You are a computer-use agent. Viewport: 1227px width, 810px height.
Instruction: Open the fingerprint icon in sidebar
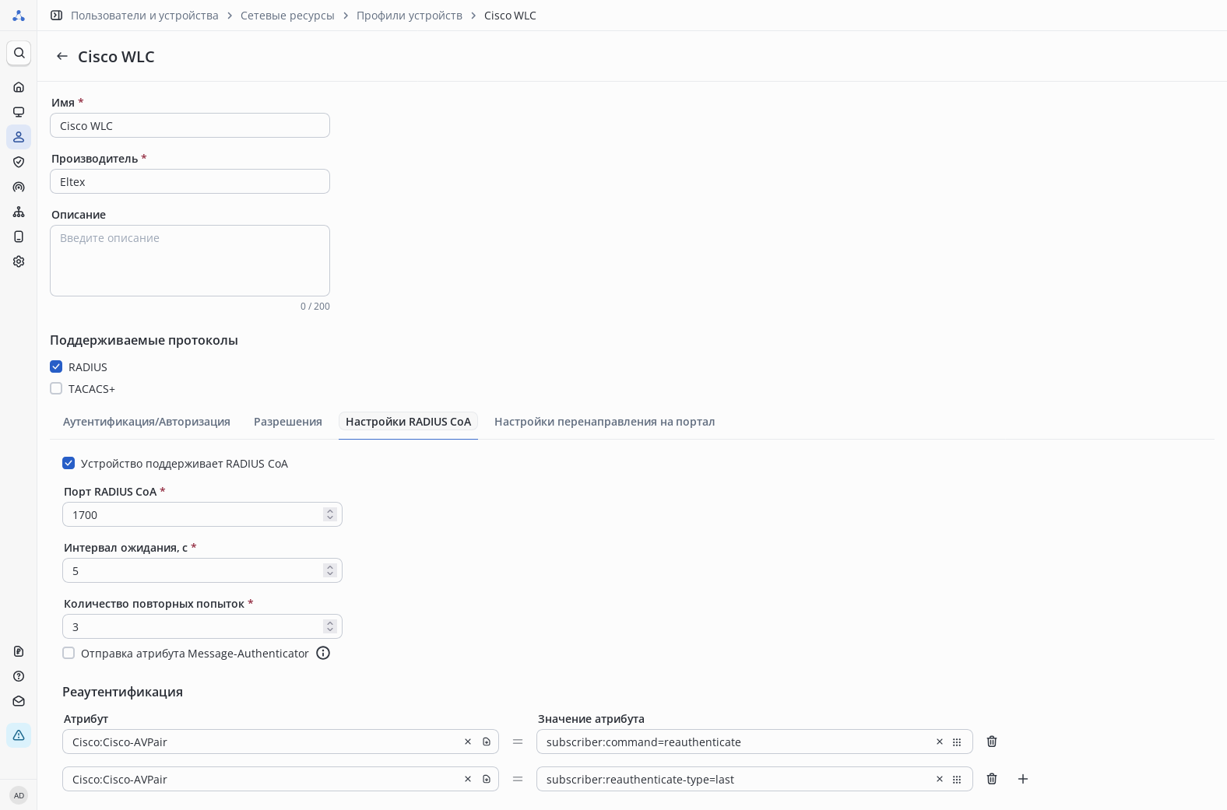(x=19, y=187)
